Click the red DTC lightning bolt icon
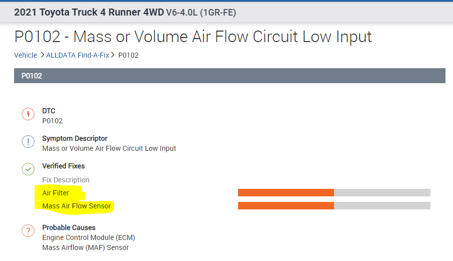The image size is (453, 261). click(x=28, y=114)
